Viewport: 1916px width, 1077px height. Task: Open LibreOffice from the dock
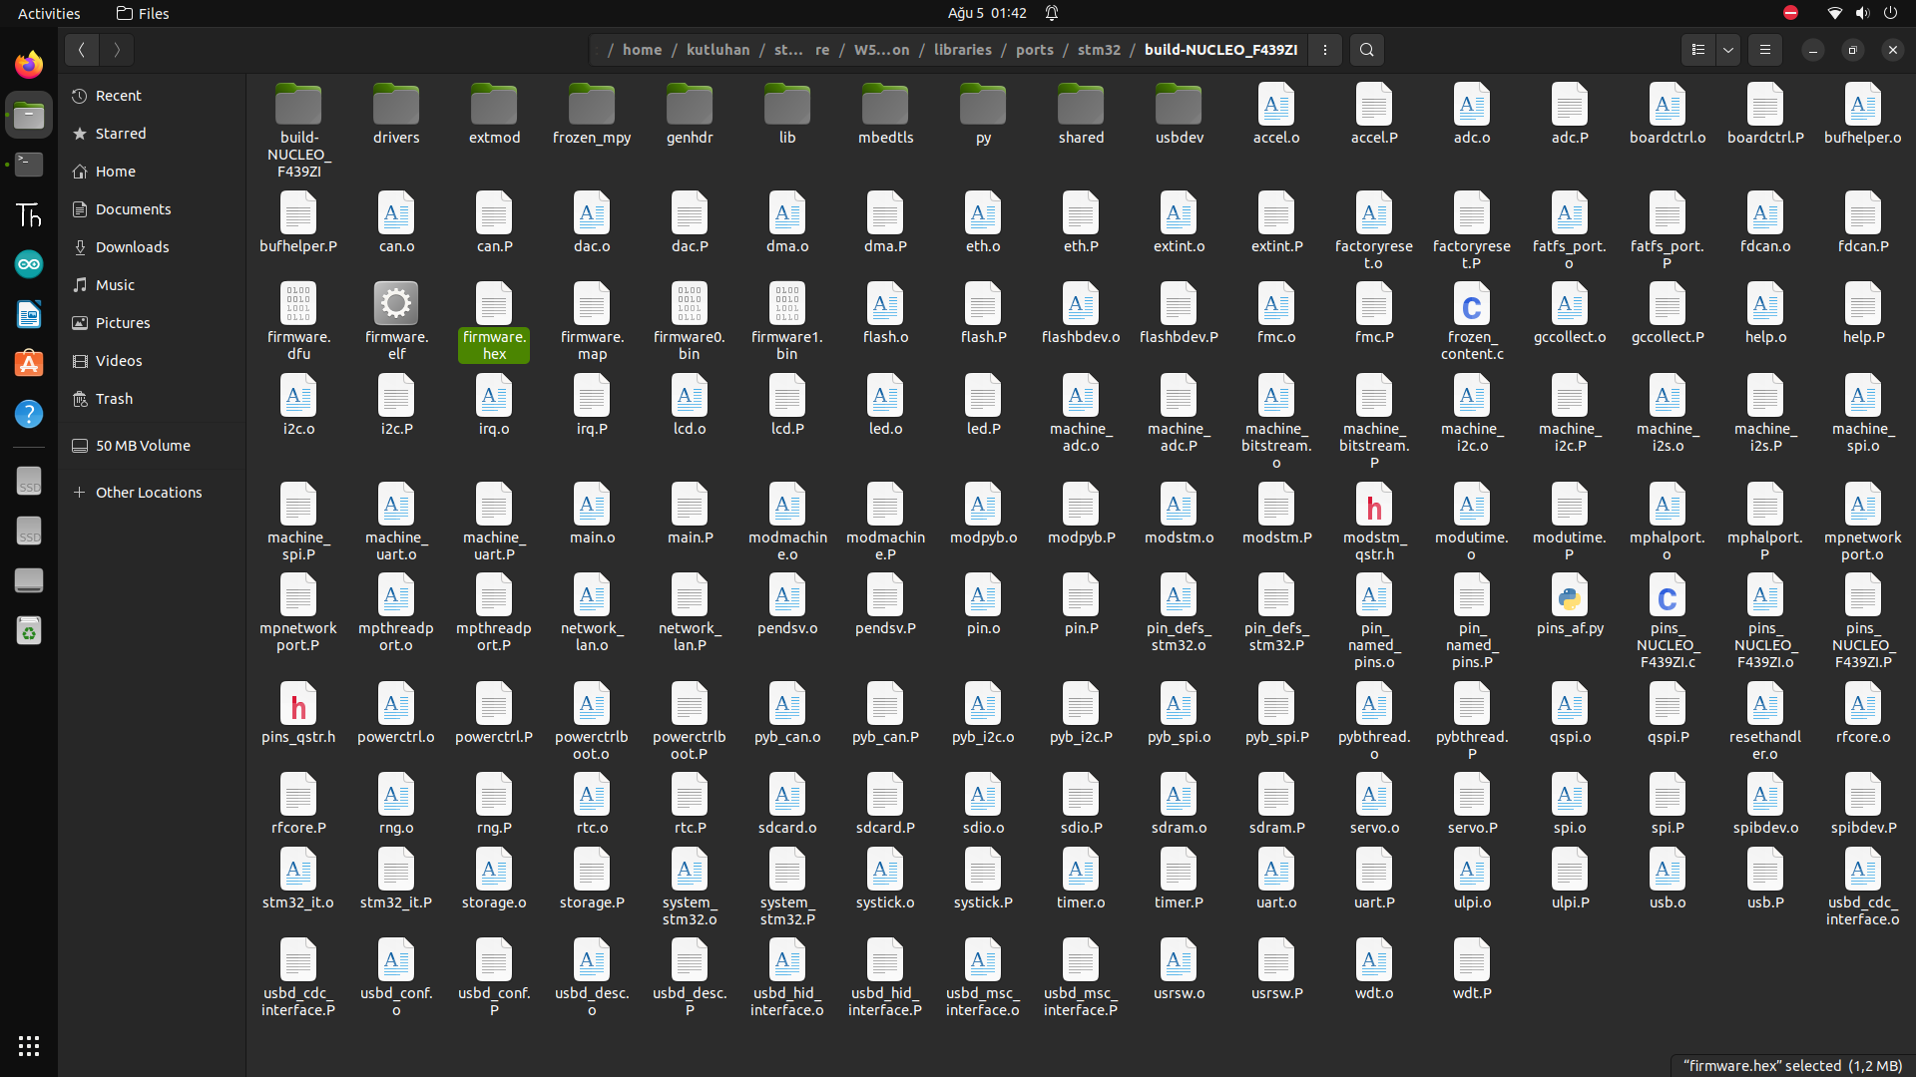point(28,314)
